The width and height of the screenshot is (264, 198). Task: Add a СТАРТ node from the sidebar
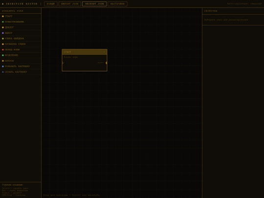click(x=21, y=16)
